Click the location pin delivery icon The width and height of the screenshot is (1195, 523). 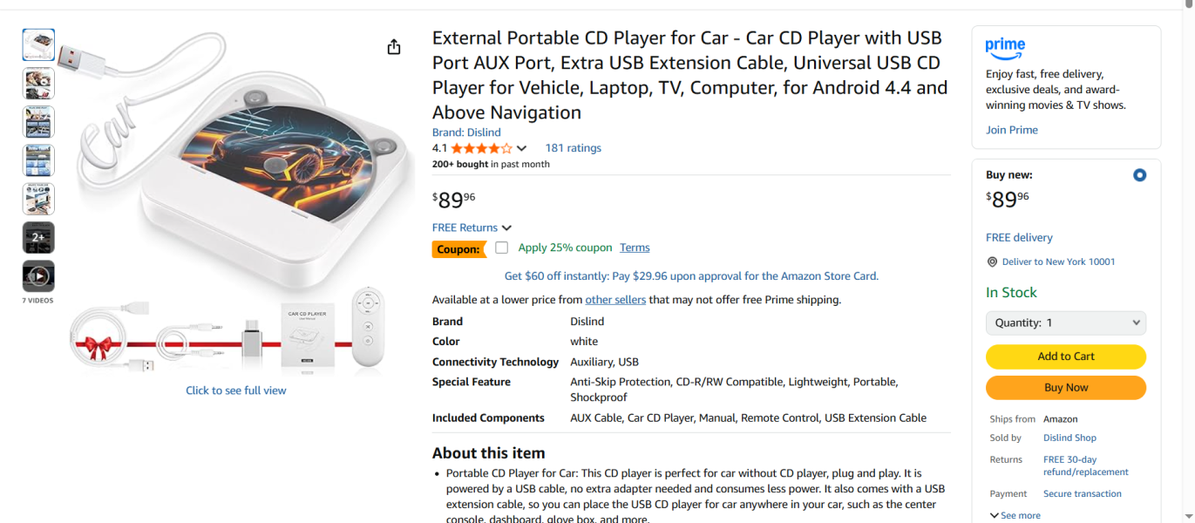pyautogui.click(x=992, y=261)
